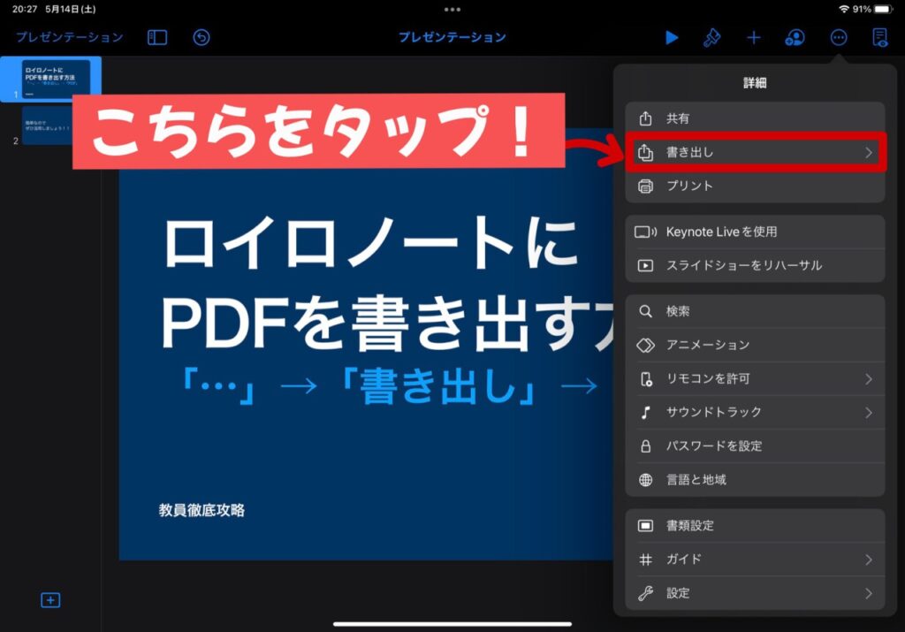The height and width of the screenshot is (632, 905).
Task: Select Keynote Live を使用
Action: pyautogui.click(x=755, y=232)
